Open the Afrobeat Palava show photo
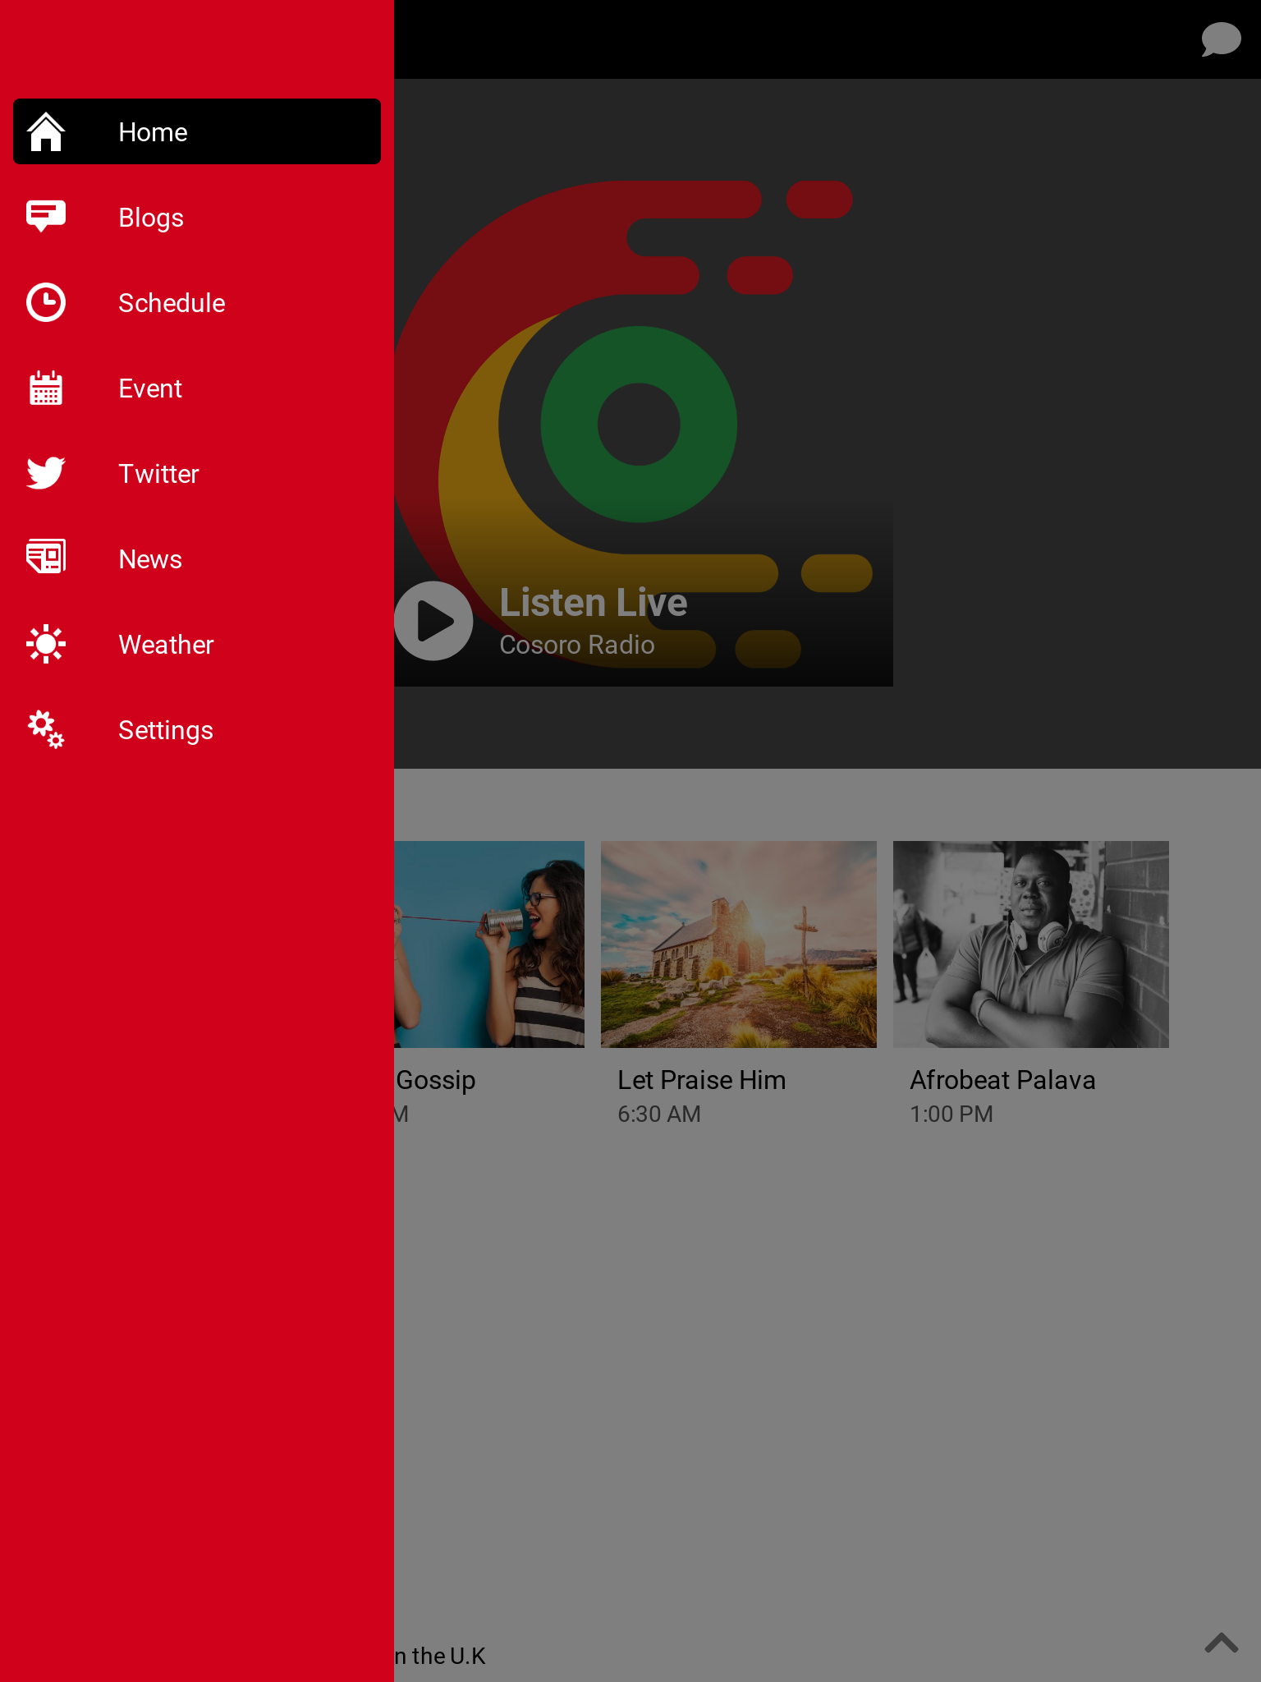This screenshot has height=1682, width=1261. click(x=1030, y=944)
